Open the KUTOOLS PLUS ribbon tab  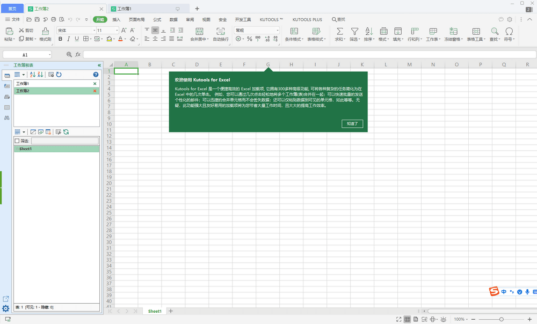[x=307, y=19]
